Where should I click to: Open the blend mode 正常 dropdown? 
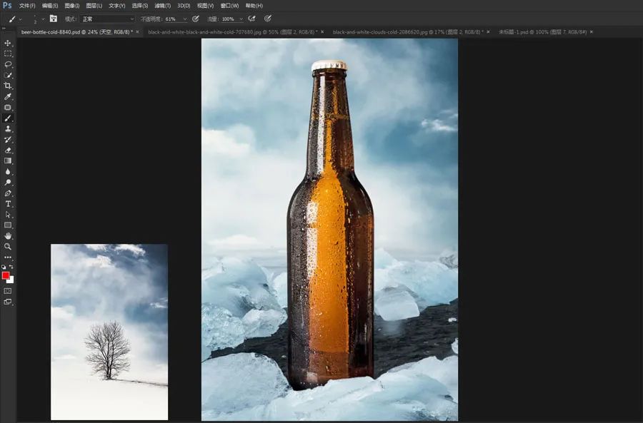[107, 19]
